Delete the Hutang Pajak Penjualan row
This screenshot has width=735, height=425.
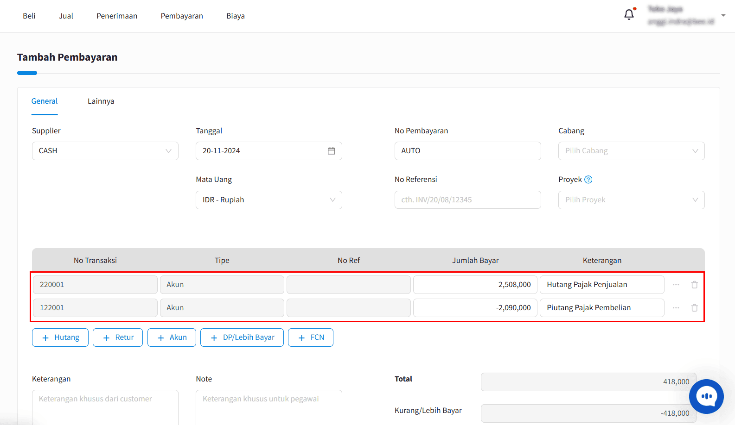click(x=694, y=285)
